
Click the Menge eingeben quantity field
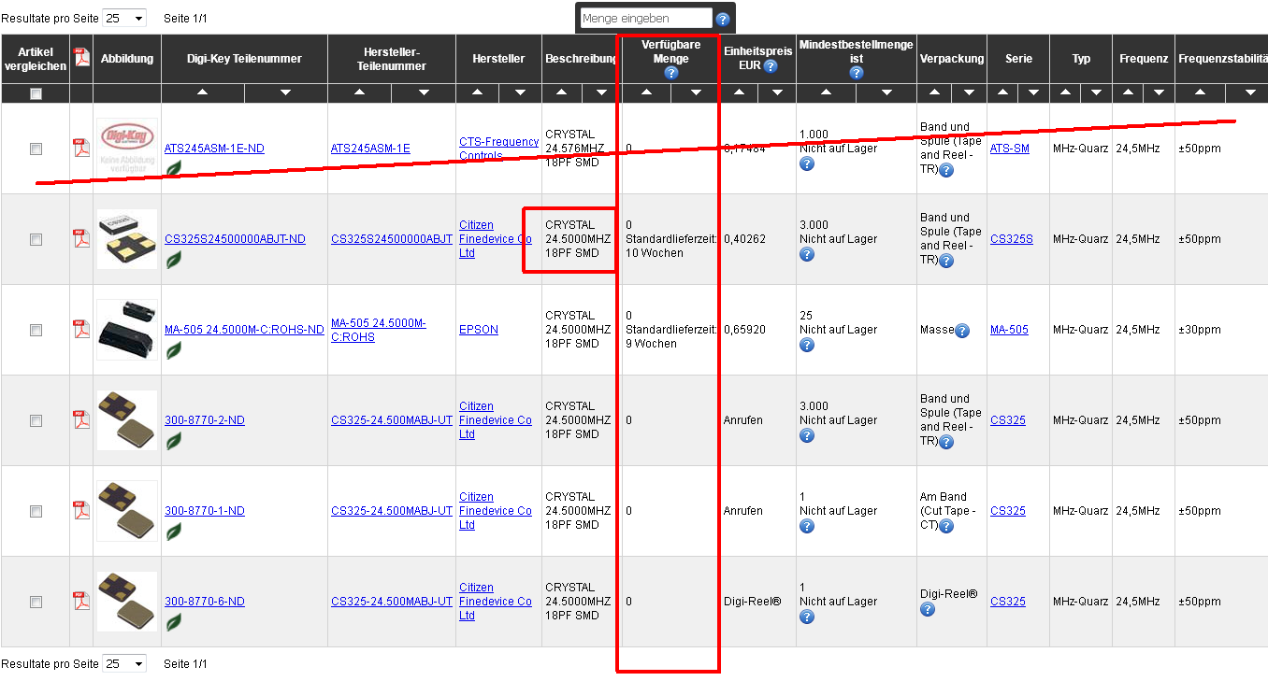pyautogui.click(x=646, y=19)
